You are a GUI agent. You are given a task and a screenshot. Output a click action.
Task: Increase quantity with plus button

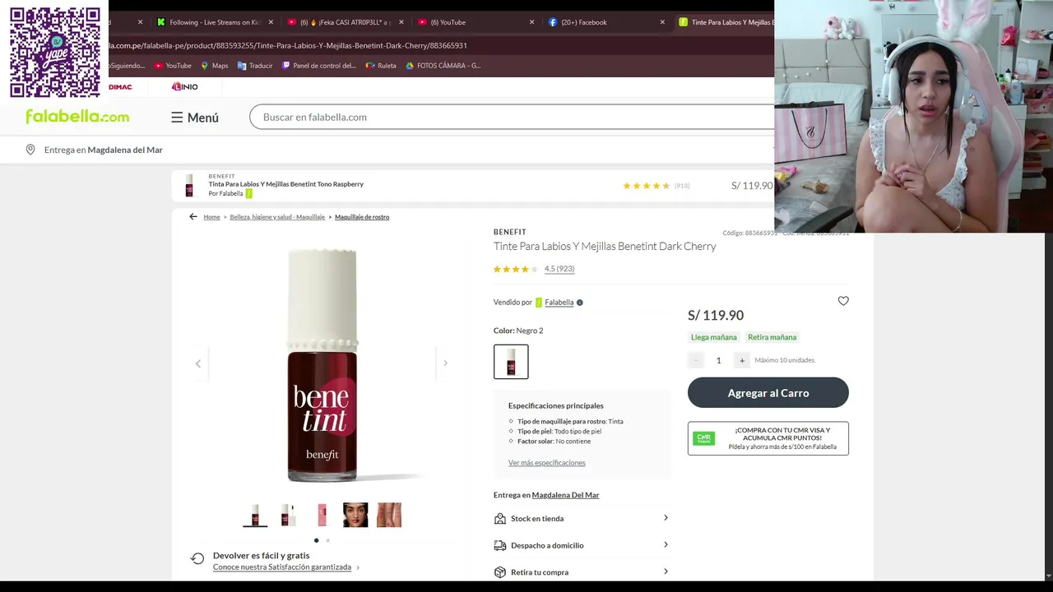pyautogui.click(x=742, y=360)
